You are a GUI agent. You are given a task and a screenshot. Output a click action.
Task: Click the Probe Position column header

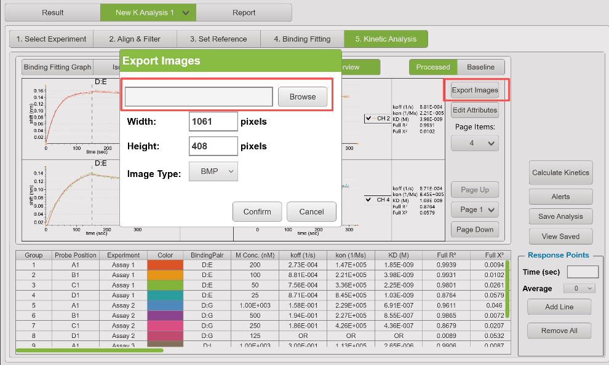click(x=75, y=255)
